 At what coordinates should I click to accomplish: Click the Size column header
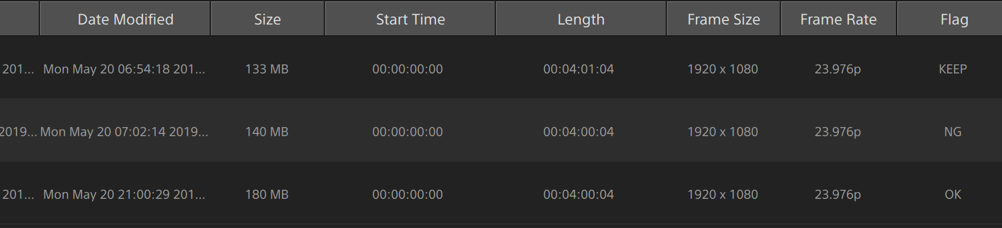(x=267, y=19)
